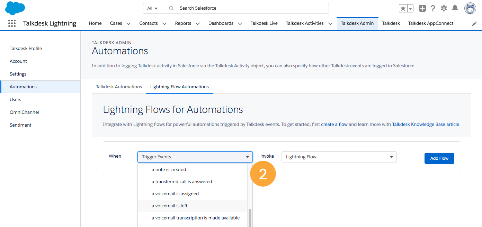This screenshot has width=482, height=227.
Task: Choose 'a voicemail is left' option
Action: 193,206
